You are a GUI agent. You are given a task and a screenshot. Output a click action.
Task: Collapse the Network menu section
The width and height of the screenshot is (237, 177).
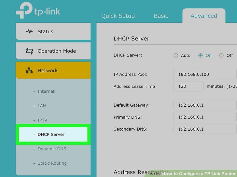[x=53, y=70]
